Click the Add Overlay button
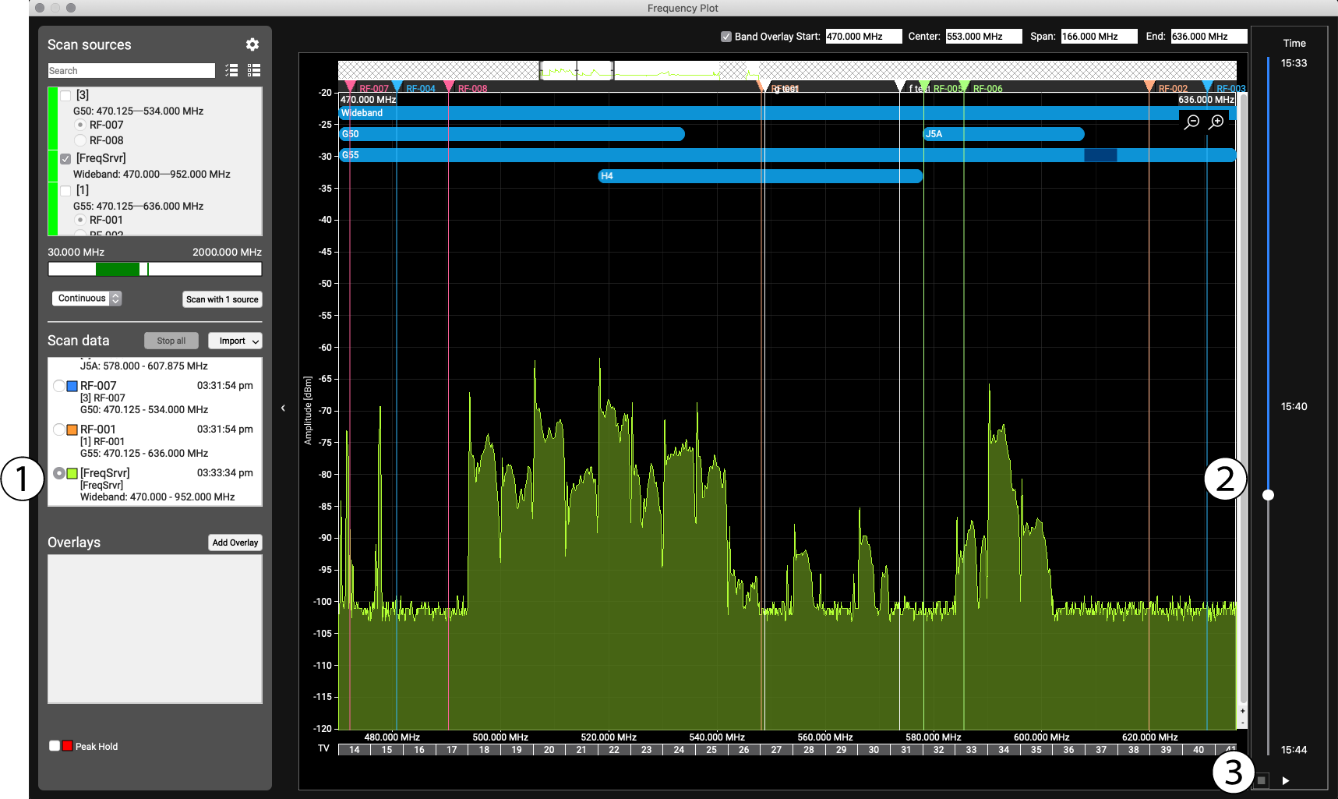Viewport: 1338px width, 799px height. pos(235,543)
